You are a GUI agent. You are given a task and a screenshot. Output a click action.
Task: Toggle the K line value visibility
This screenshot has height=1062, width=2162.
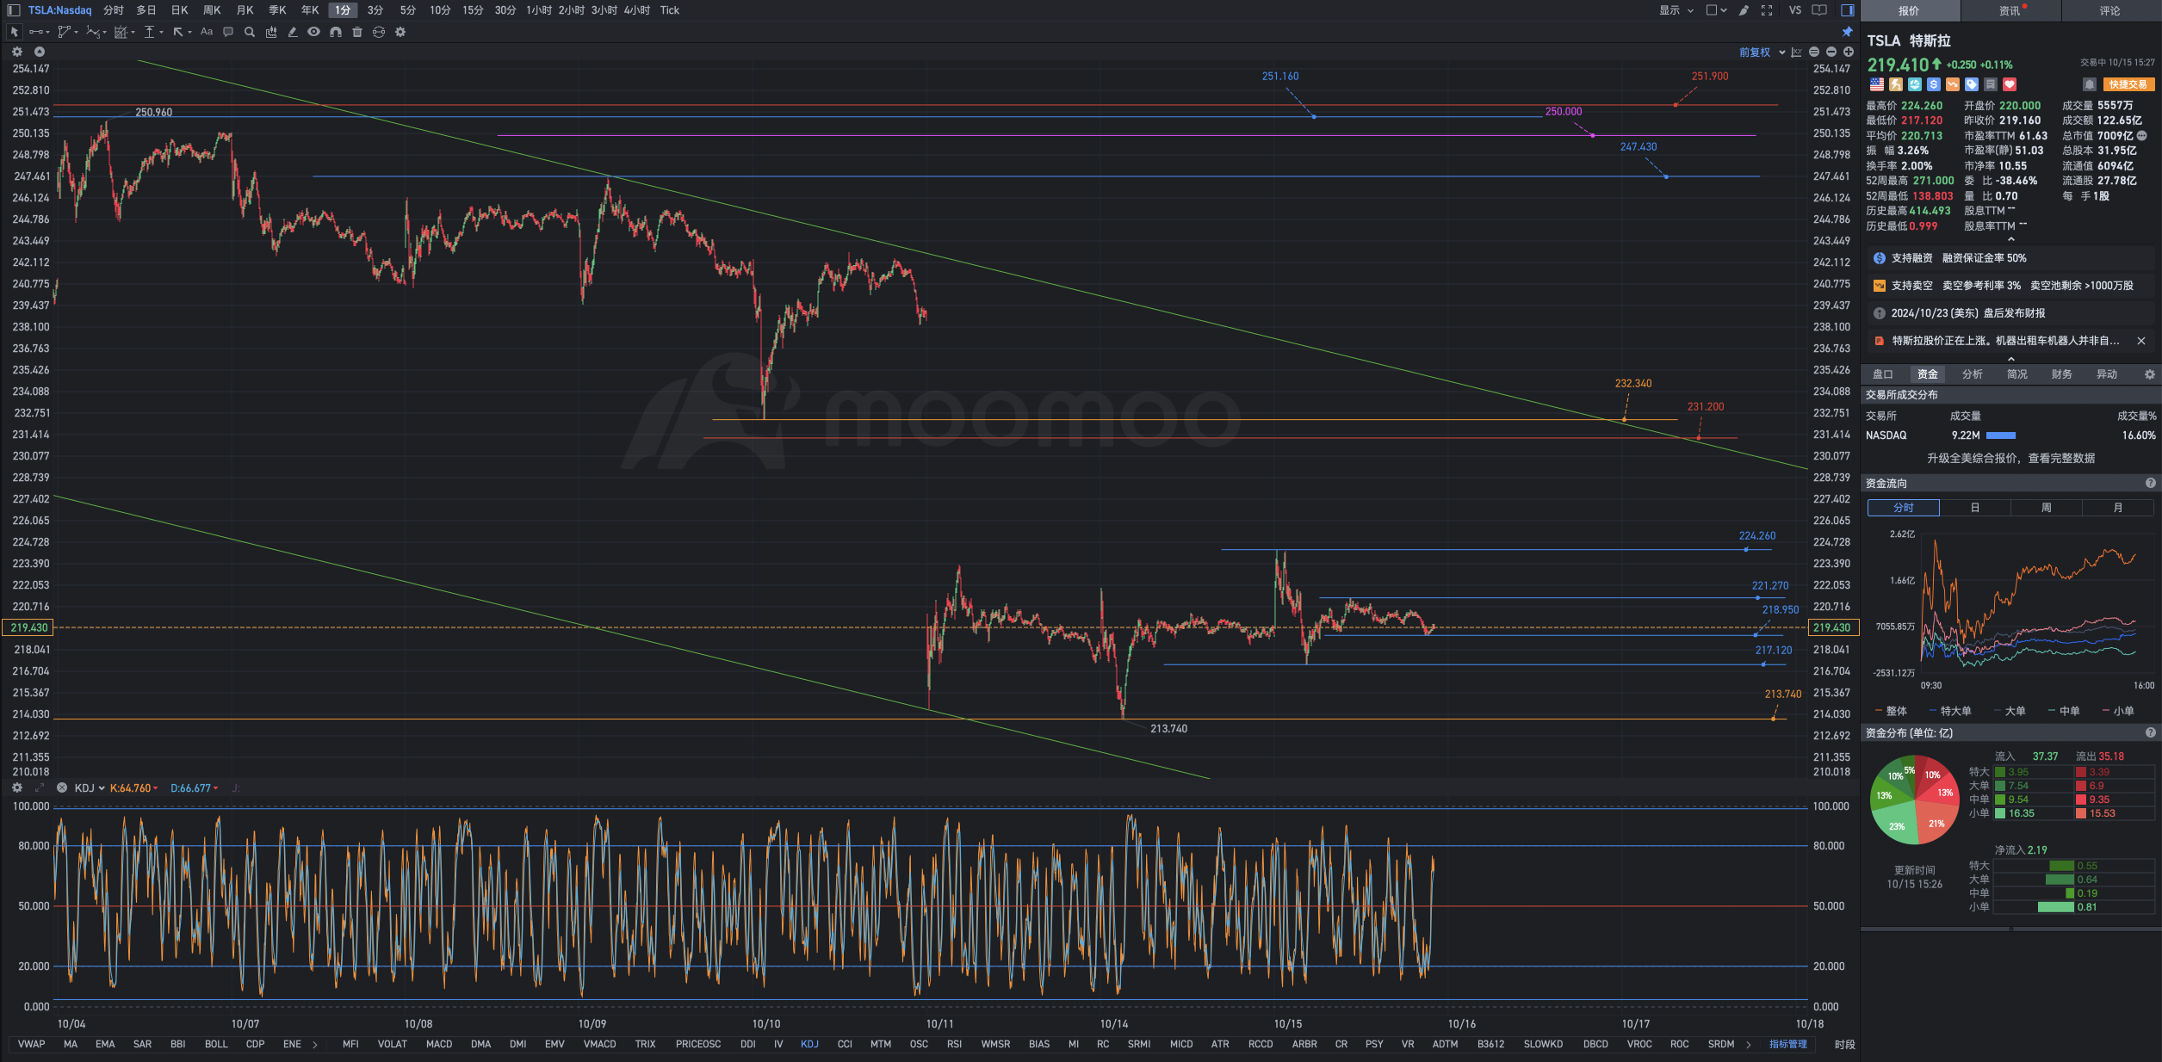coord(134,787)
